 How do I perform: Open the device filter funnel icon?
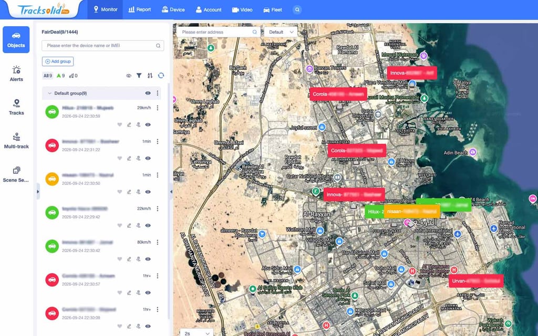pyautogui.click(x=139, y=76)
